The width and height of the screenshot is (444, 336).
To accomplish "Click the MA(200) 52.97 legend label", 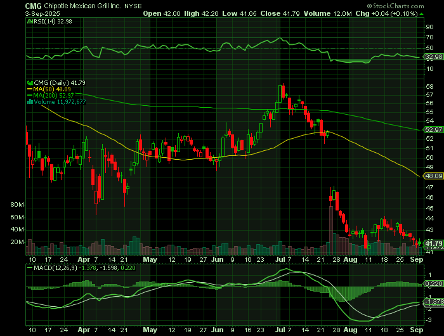I will click(x=53, y=95).
